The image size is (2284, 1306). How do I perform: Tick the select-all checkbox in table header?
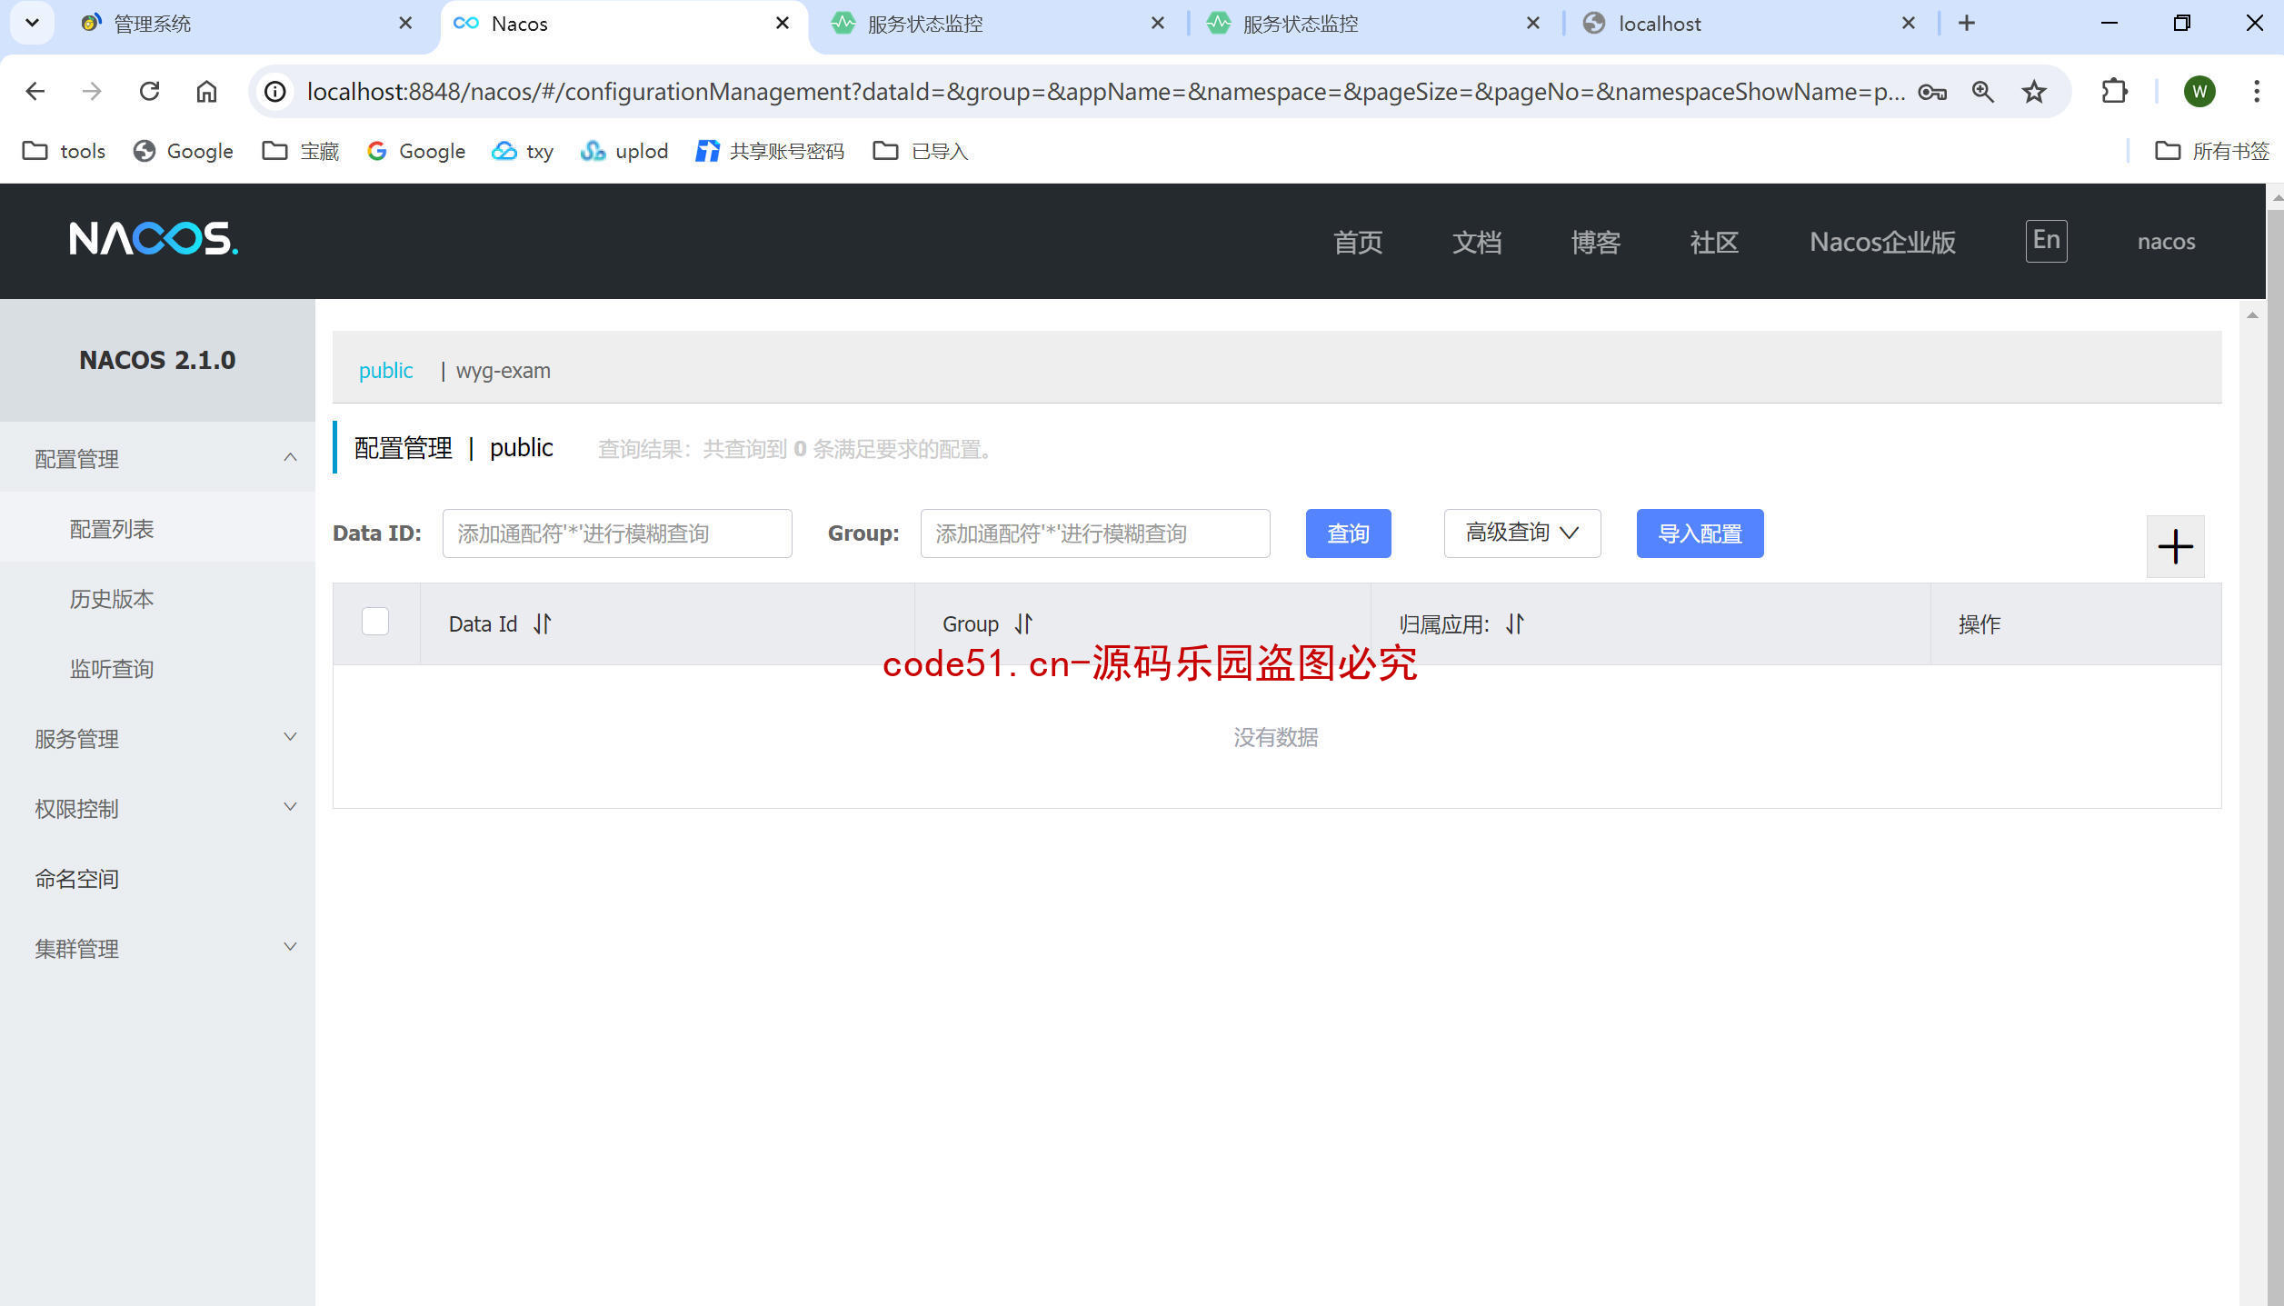375,622
